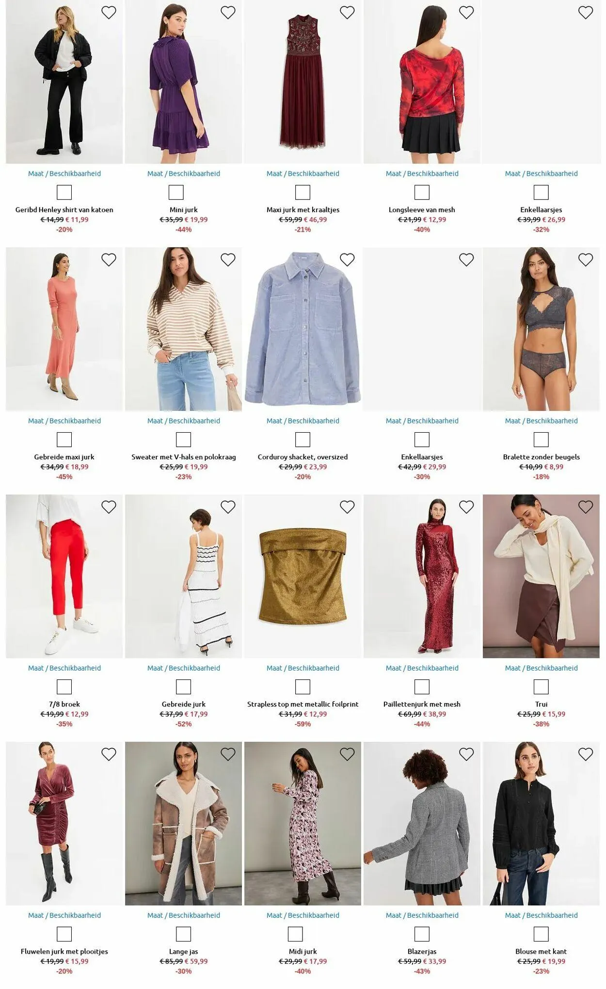
Task: Select the Blazerjas product title
Action: (422, 951)
